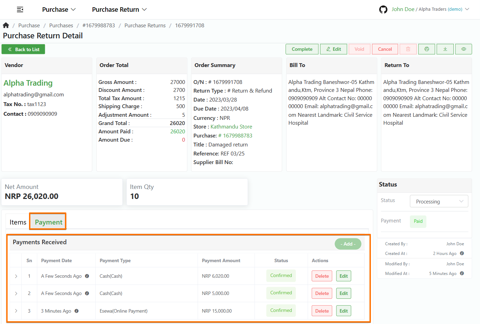This screenshot has width=480, height=324.
Task: Open #1679988783 breadcrumb link
Action: click(99, 25)
